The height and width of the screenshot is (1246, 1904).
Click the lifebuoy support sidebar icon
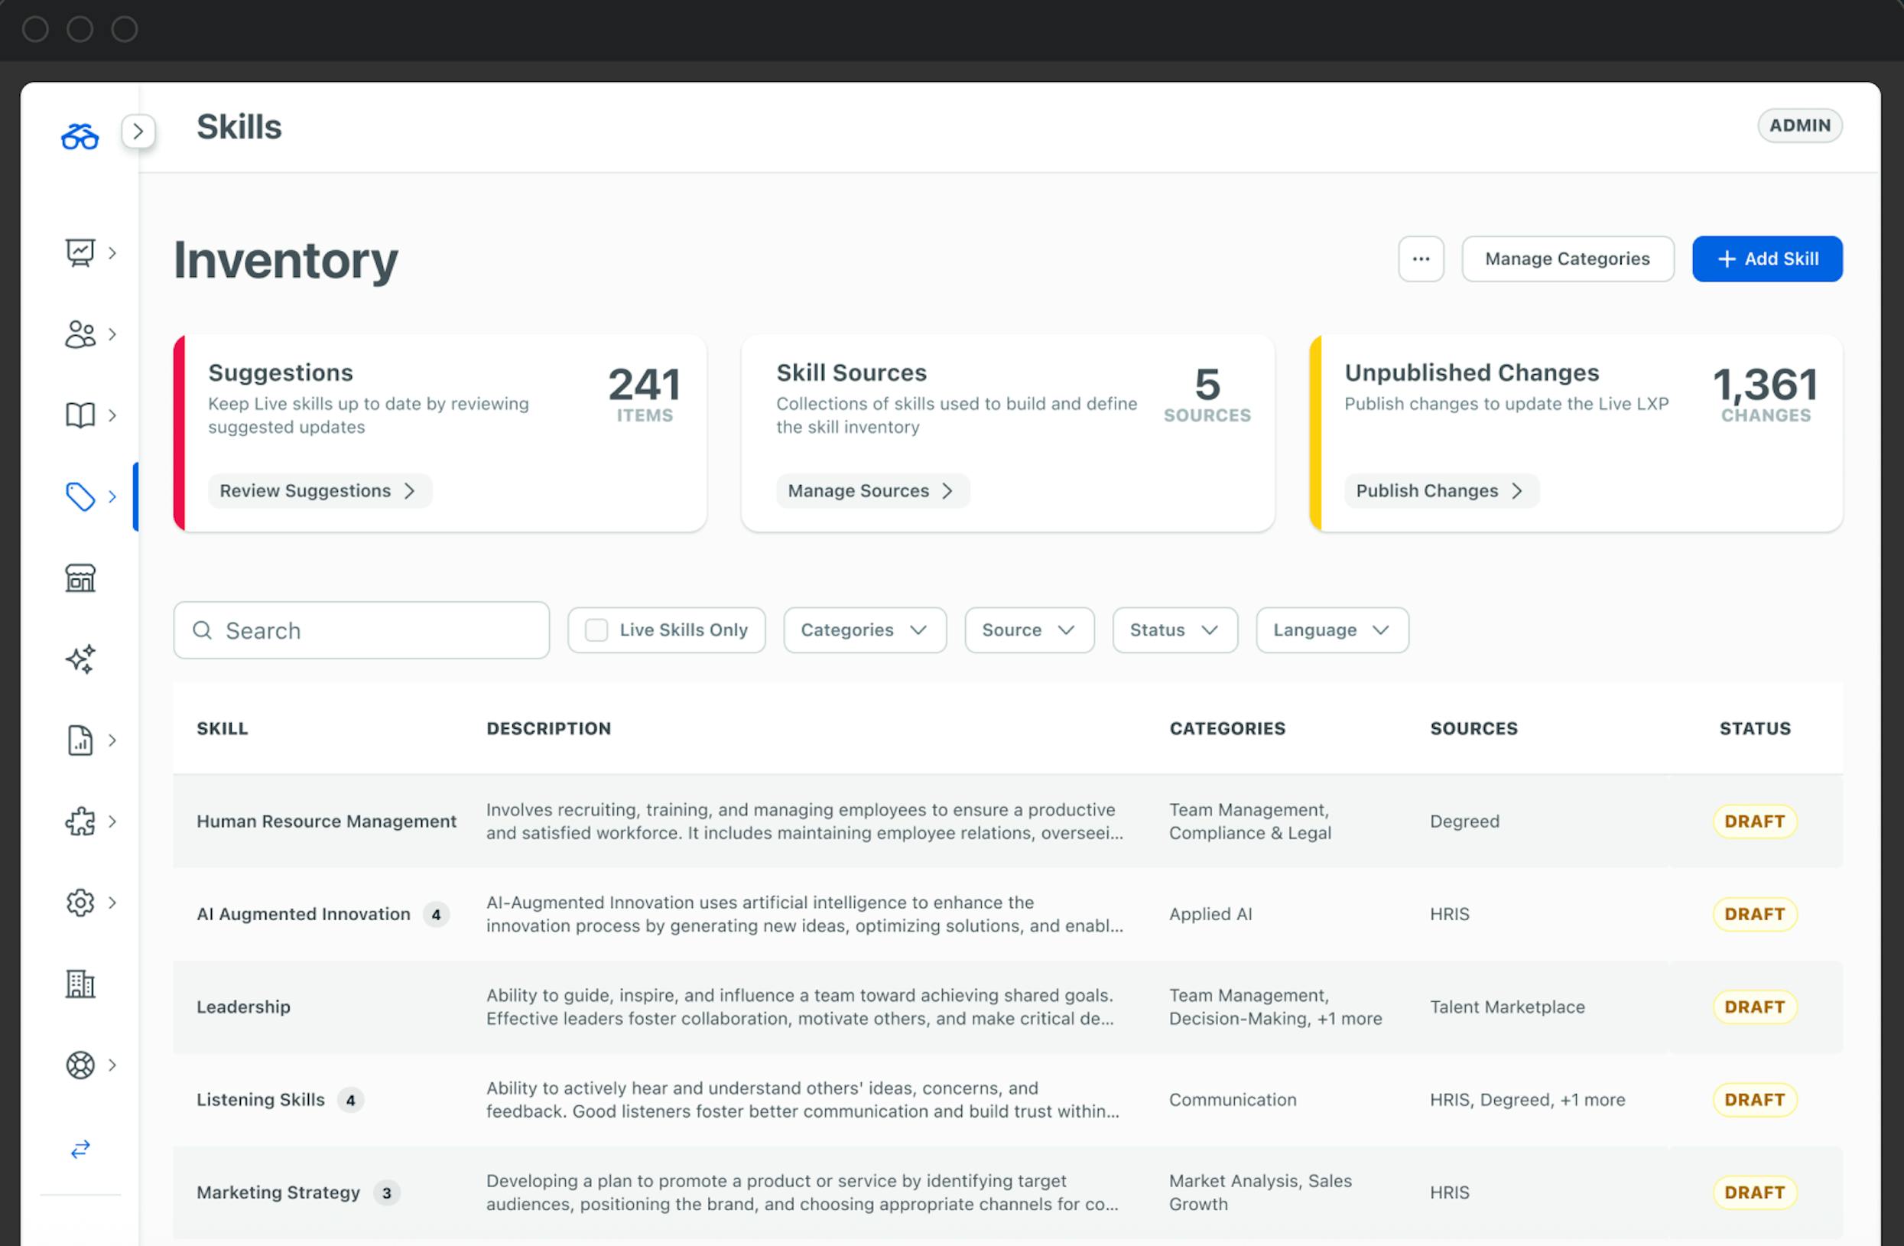point(80,1065)
